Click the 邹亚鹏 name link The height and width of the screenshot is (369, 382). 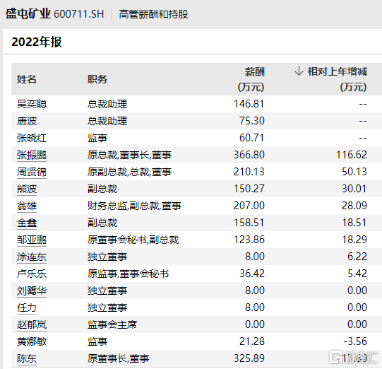point(32,240)
